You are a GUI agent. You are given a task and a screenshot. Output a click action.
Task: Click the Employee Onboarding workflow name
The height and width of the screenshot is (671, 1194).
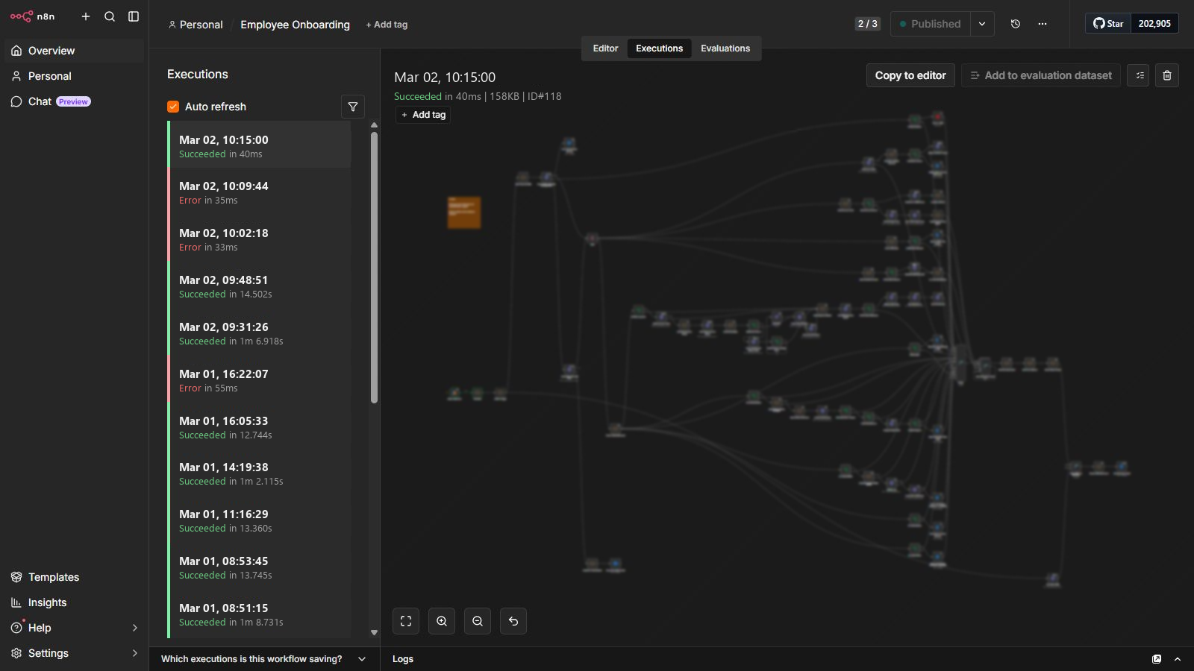[295, 25]
